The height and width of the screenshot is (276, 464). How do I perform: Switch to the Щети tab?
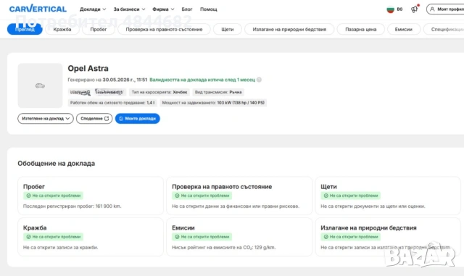[x=227, y=29]
